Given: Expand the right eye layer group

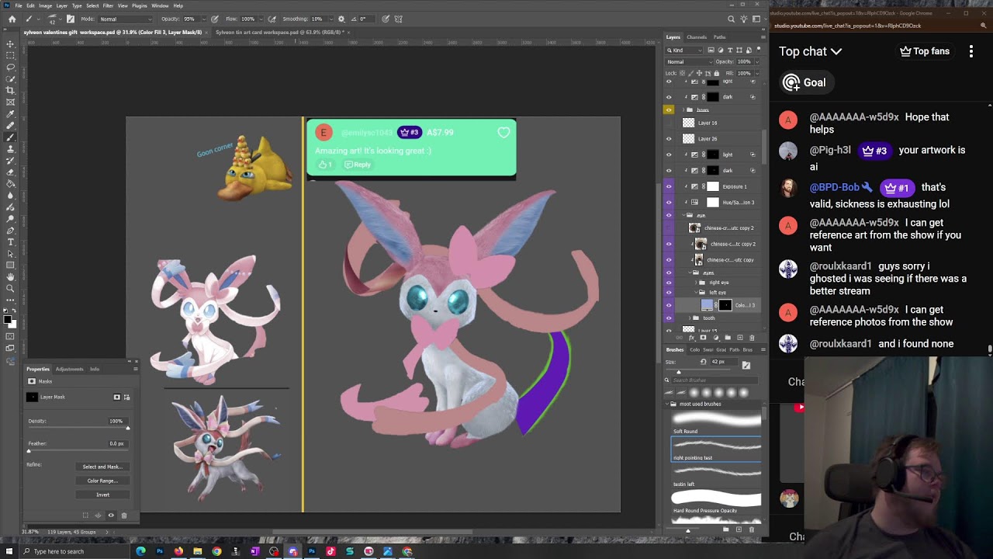Looking at the screenshot, I should point(696,282).
